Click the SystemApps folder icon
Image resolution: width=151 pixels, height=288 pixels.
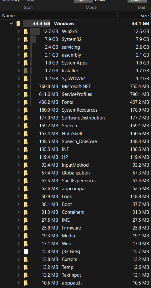(x=26, y=63)
